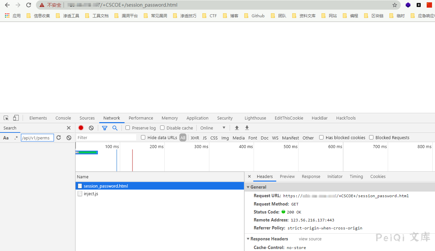
Task: Clear the network log
Action: (x=91, y=128)
